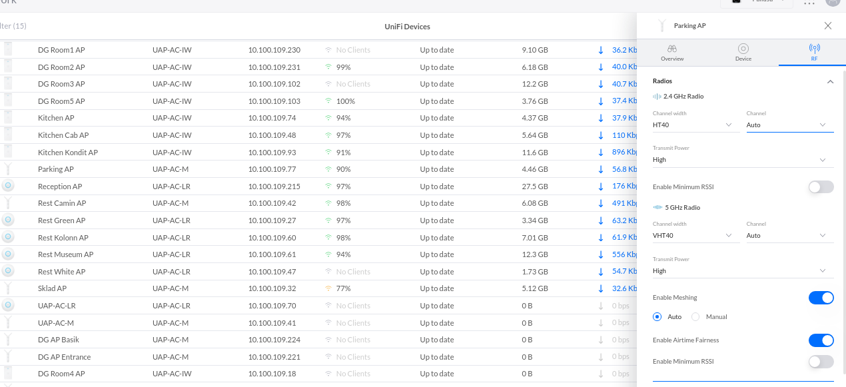846x387 pixels.
Task: Close the Parking AP properties panel
Action: 828,26
